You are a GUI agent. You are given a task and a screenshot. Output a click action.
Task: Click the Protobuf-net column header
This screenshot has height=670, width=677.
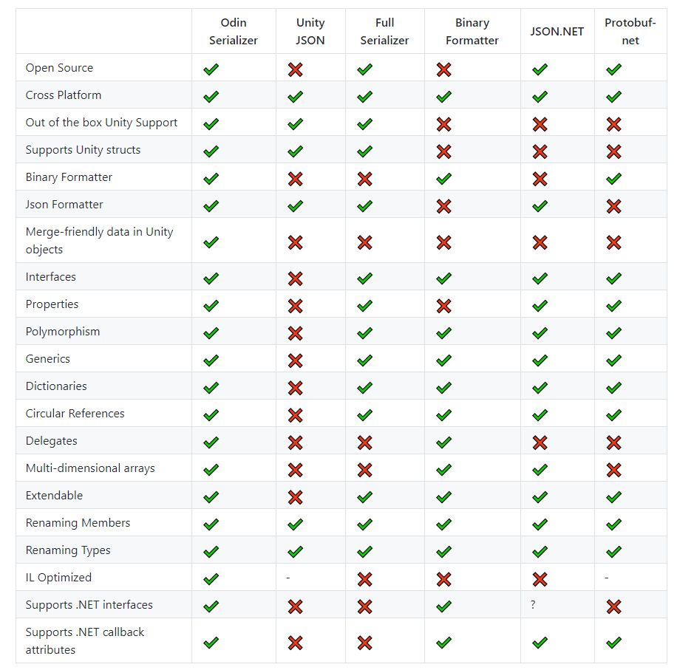coord(630,32)
